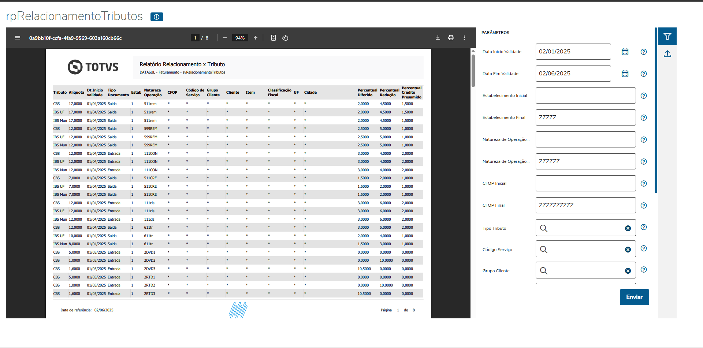This screenshot has height=348, width=703.
Task: Click the 'Relatório Relacionamento x Tributo' heading
Action: pyautogui.click(x=182, y=64)
